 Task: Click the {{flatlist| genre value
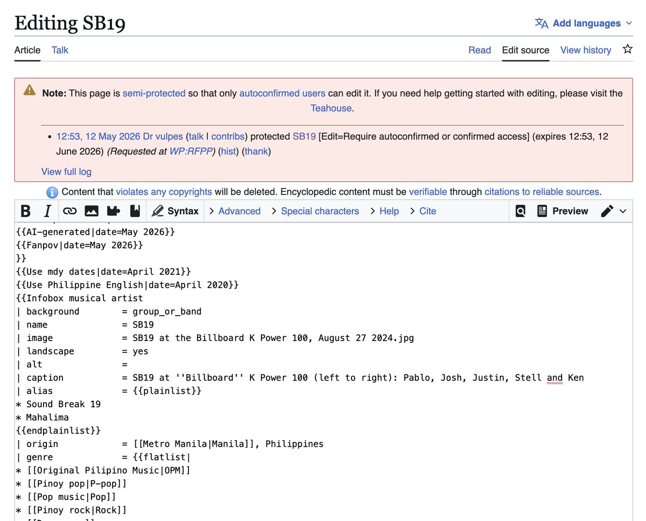click(161, 457)
